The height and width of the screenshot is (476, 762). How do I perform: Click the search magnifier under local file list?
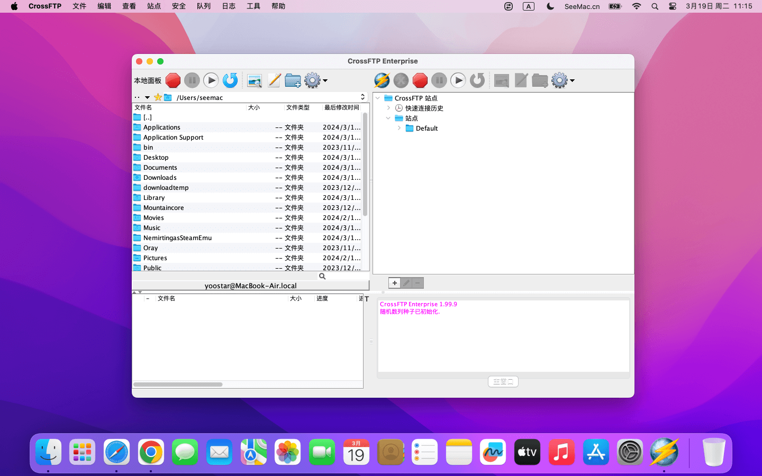point(322,276)
